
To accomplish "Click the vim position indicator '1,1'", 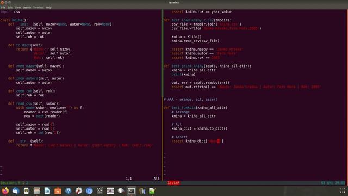I will [129, 179].
